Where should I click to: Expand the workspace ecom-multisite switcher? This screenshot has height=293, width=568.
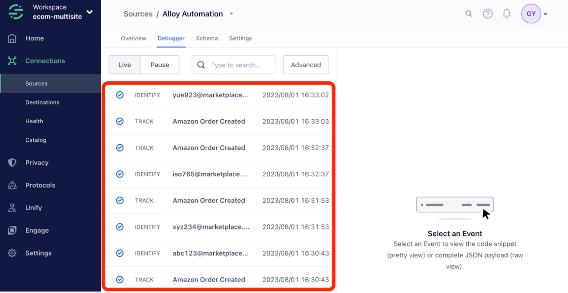90,12
